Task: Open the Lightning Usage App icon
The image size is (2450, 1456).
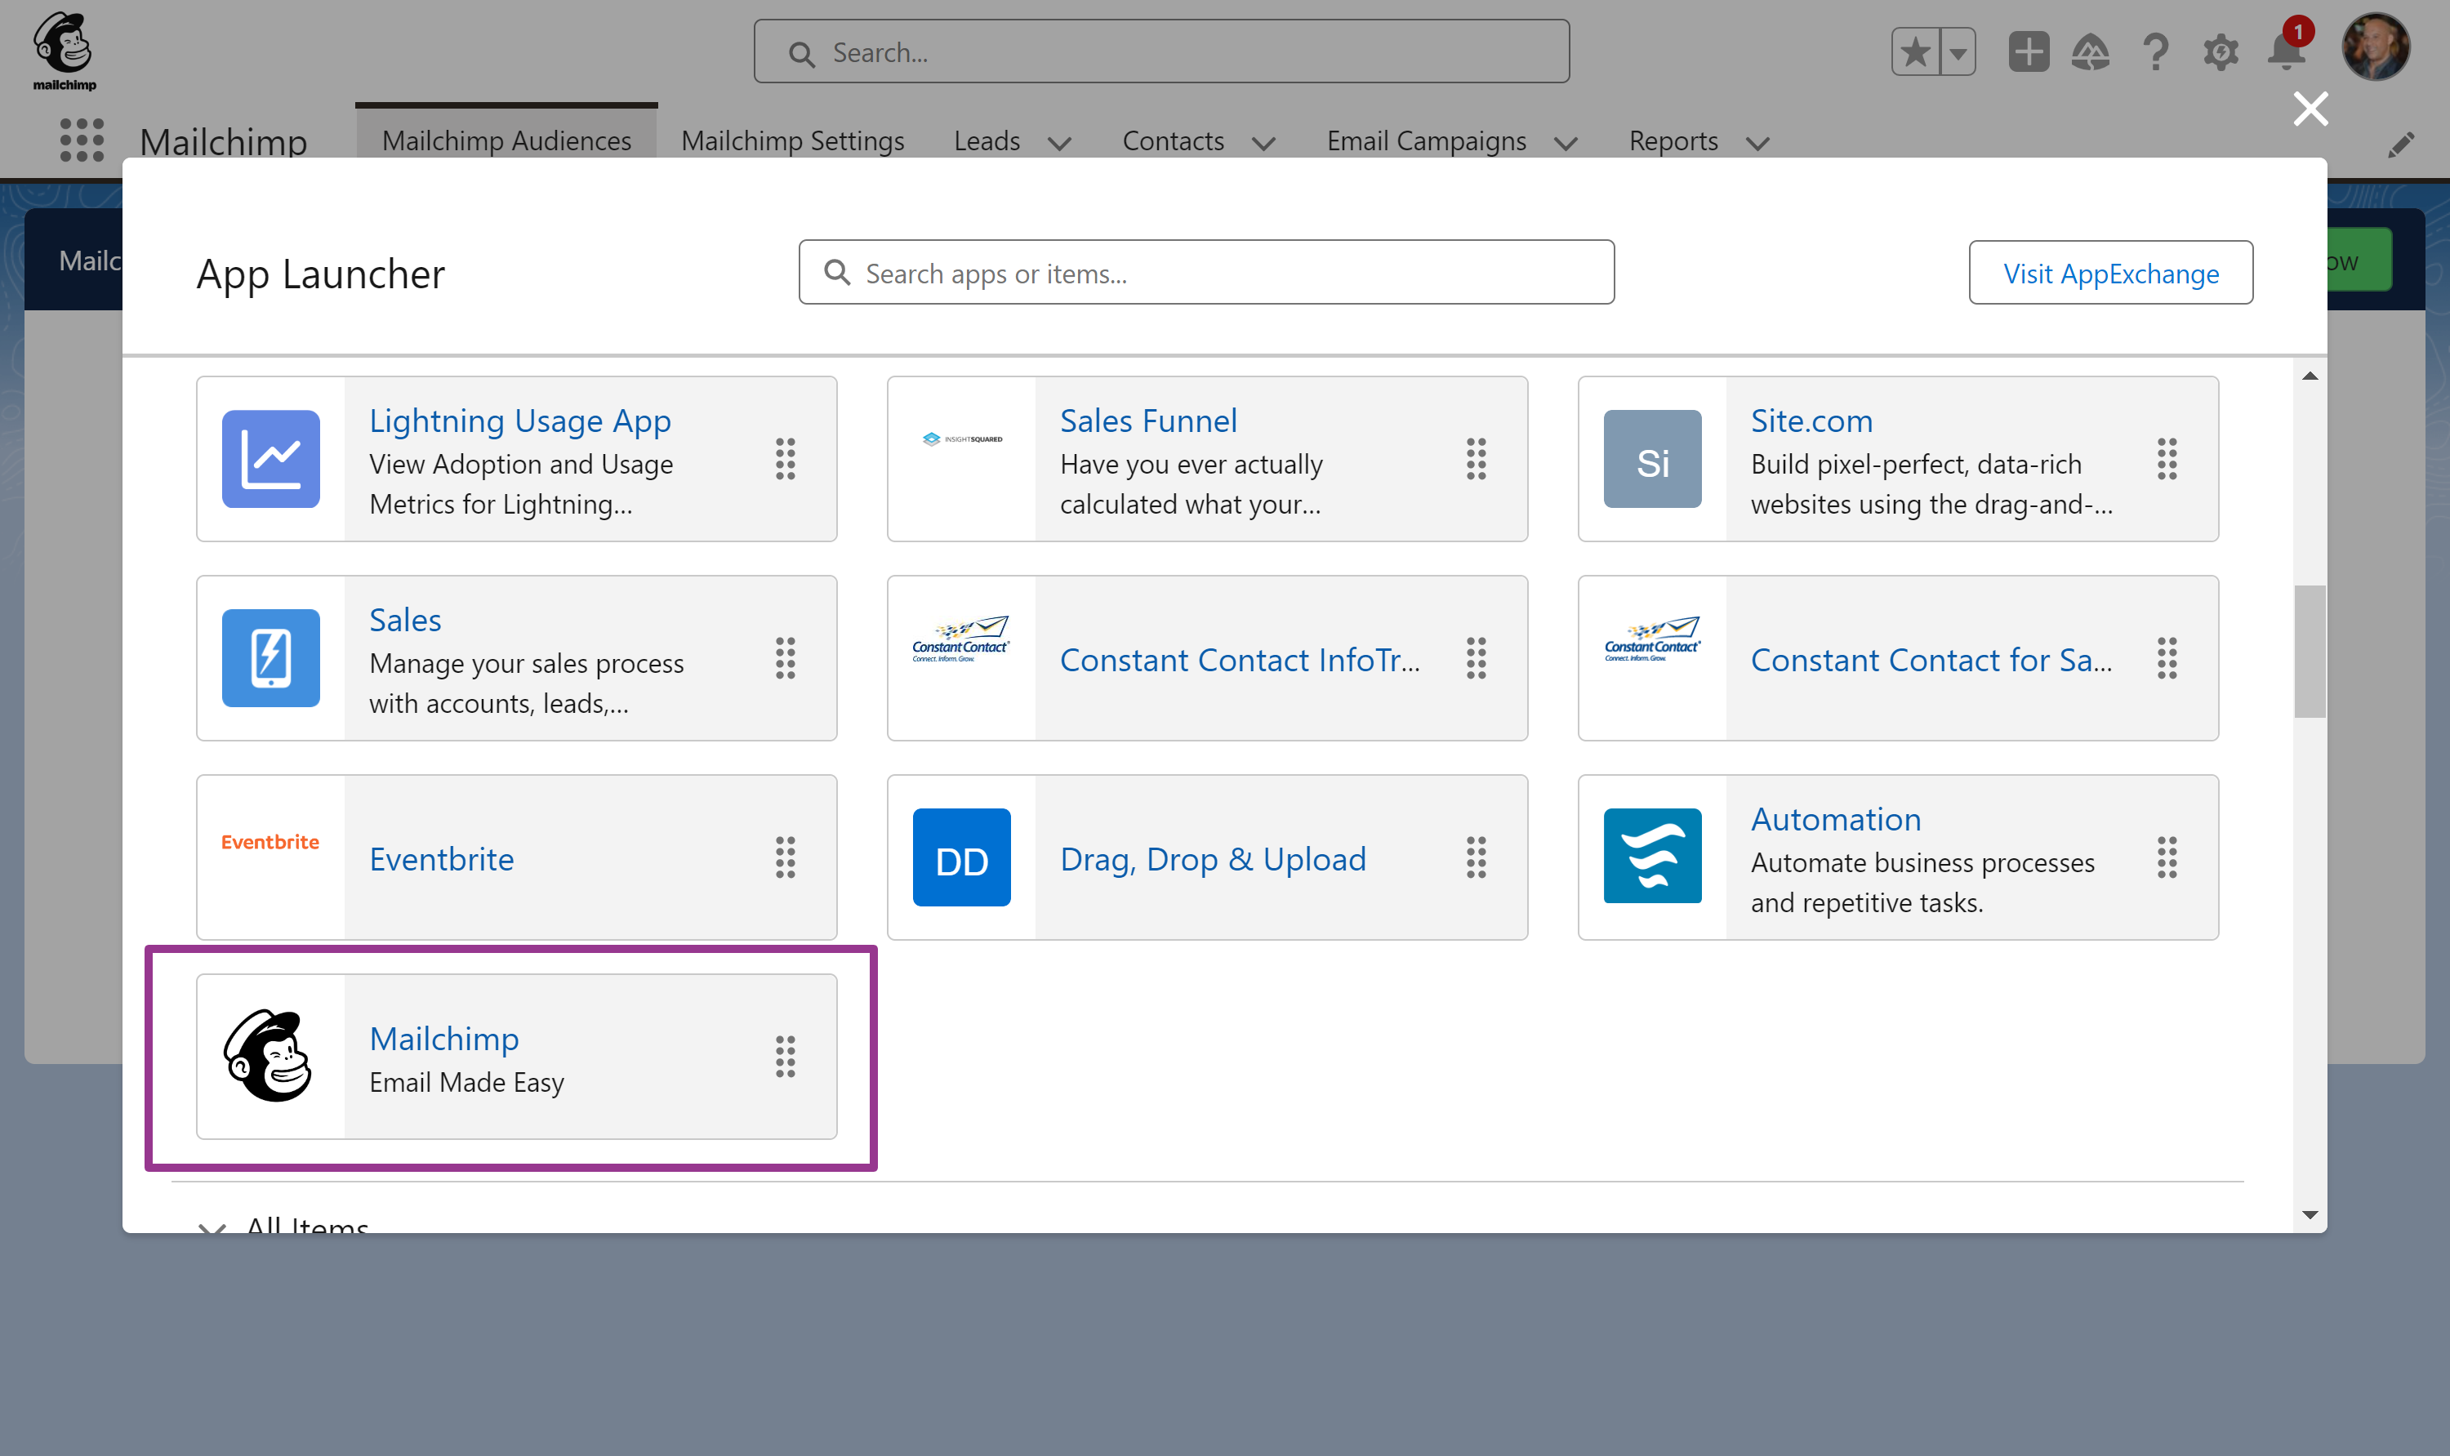Action: pyautogui.click(x=271, y=459)
